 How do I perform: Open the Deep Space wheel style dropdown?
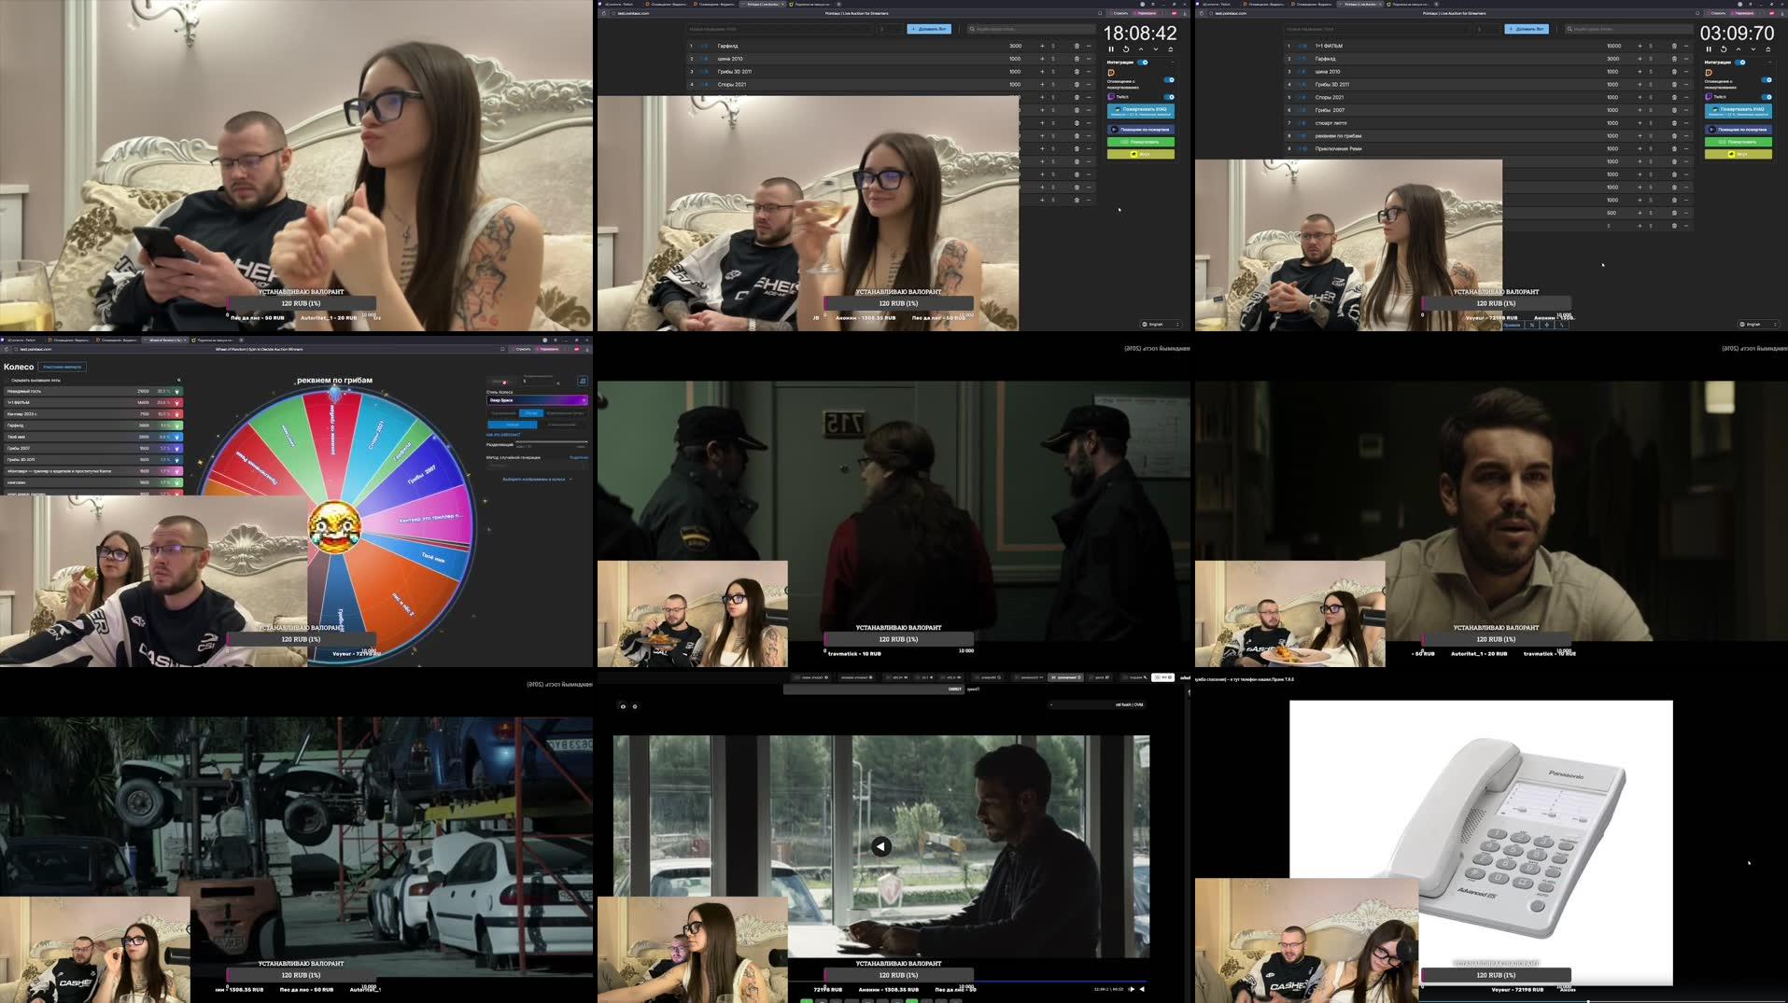coord(538,400)
